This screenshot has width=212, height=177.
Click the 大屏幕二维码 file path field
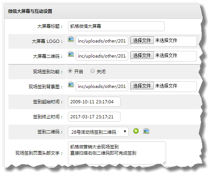tap(102, 56)
